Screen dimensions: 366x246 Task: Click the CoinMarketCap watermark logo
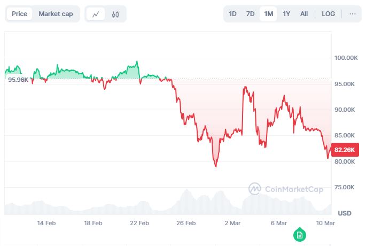click(286, 188)
